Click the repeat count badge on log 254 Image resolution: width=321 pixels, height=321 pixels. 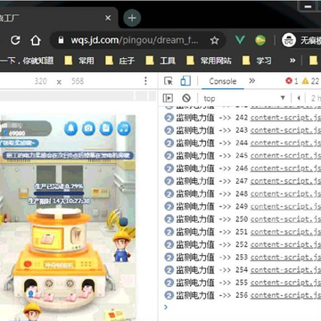[169, 270]
